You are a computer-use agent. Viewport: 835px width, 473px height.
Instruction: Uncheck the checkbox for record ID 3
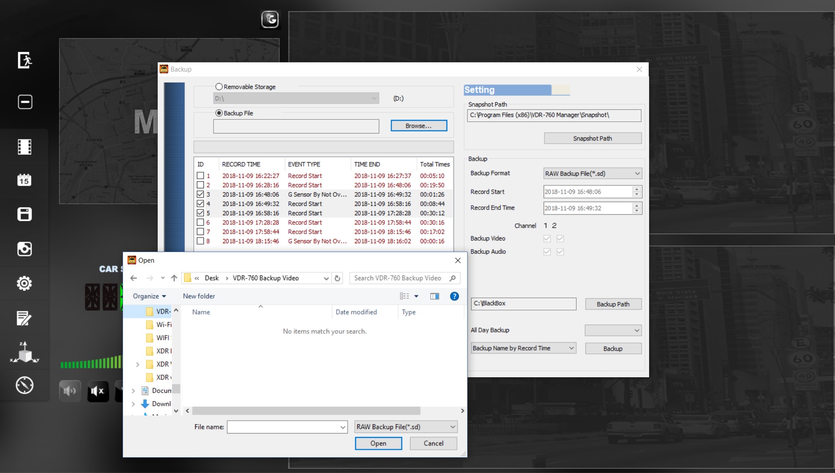[x=200, y=194]
